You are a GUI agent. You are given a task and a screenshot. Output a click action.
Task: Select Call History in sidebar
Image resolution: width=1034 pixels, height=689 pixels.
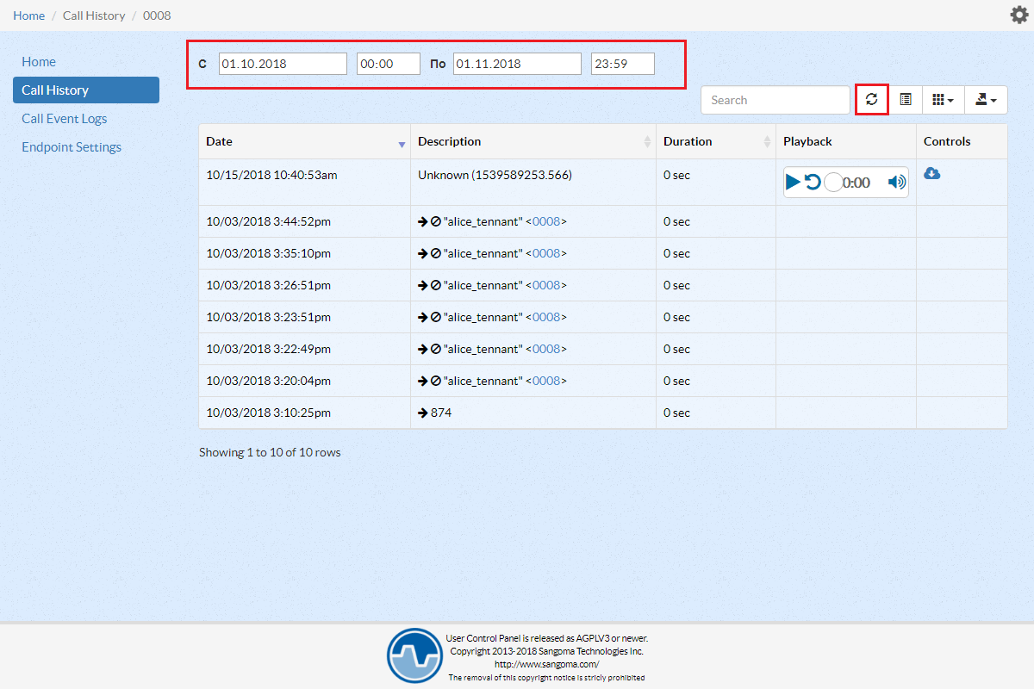pos(86,90)
